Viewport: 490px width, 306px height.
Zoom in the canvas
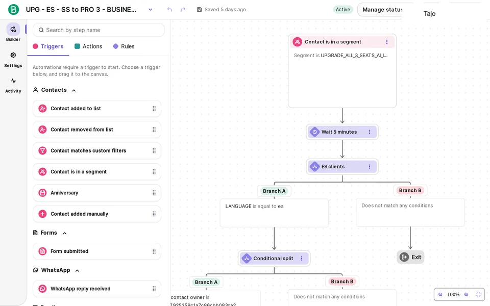pyautogui.click(x=466, y=294)
